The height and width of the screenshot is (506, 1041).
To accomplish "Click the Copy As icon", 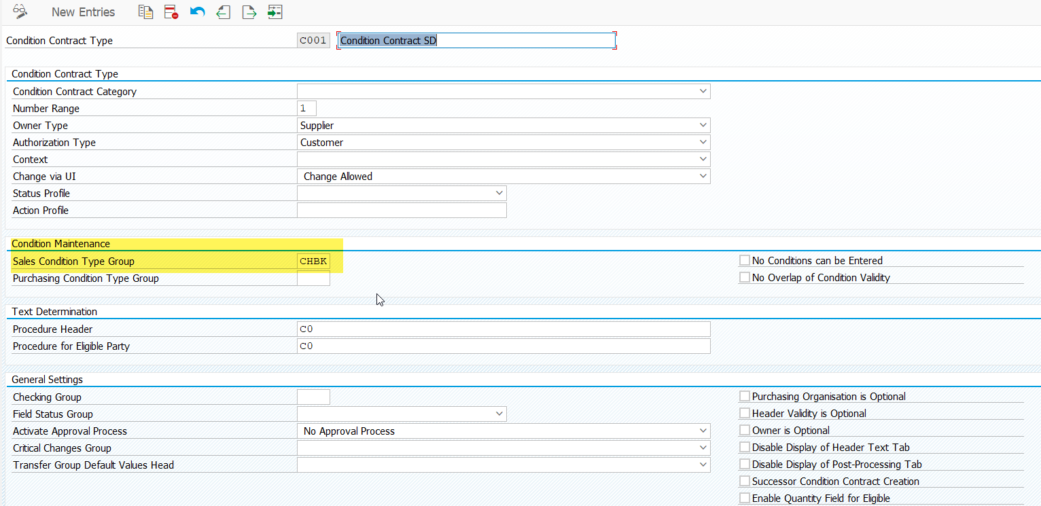I will [145, 12].
